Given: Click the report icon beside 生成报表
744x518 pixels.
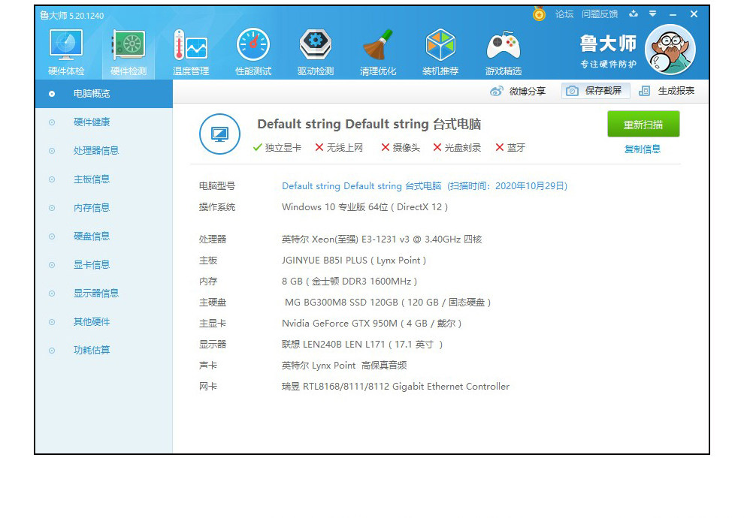Looking at the screenshot, I should pyautogui.click(x=644, y=91).
